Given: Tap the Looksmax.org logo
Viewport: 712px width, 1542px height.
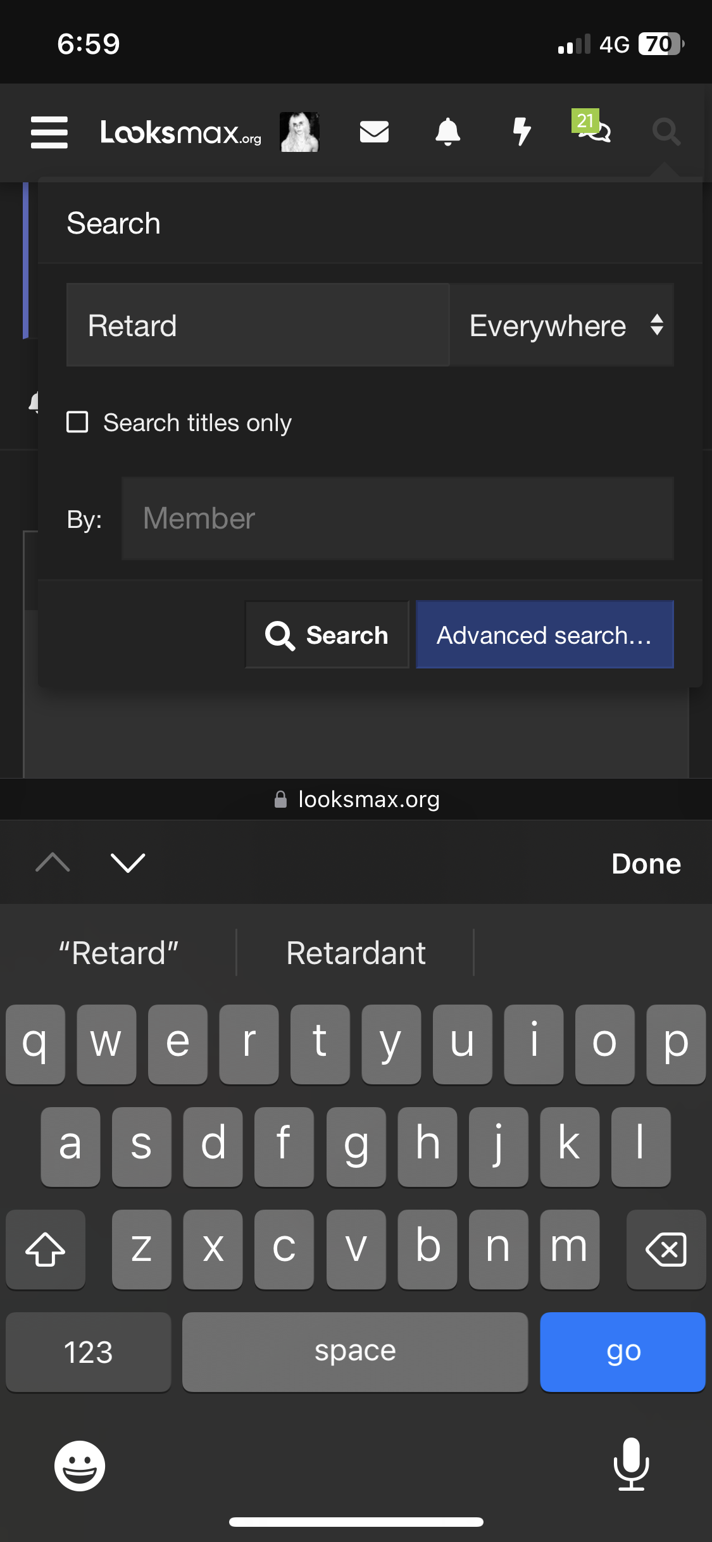Looking at the screenshot, I should click(x=181, y=132).
